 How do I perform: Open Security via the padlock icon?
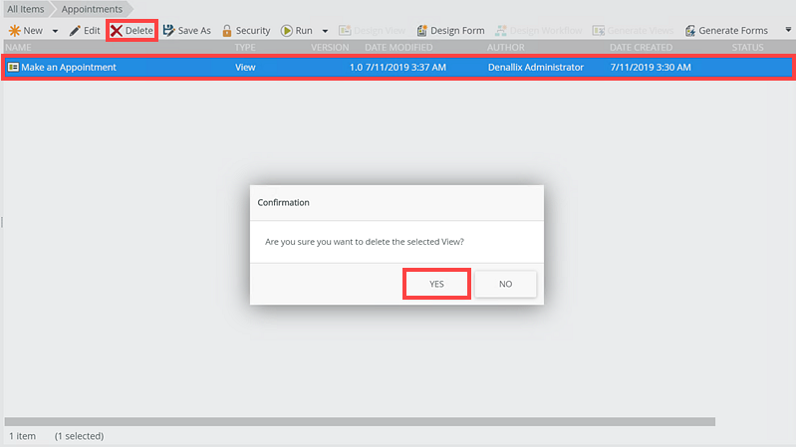coord(227,31)
